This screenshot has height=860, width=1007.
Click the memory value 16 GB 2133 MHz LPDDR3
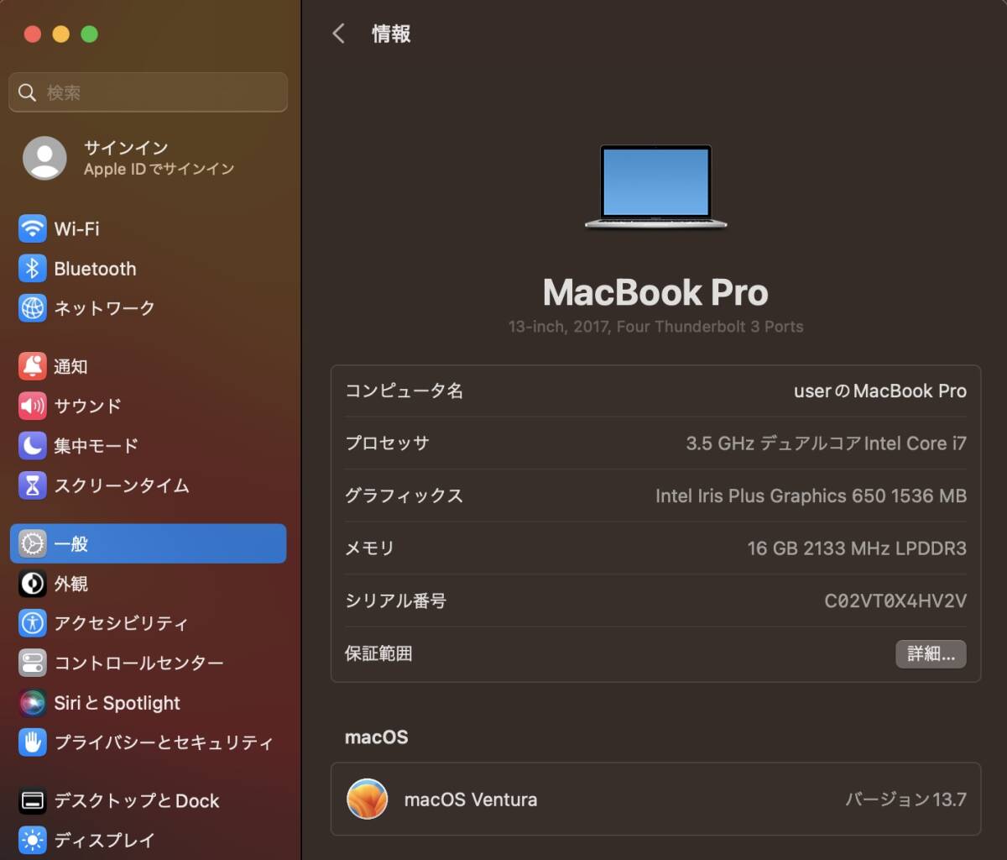coord(857,548)
